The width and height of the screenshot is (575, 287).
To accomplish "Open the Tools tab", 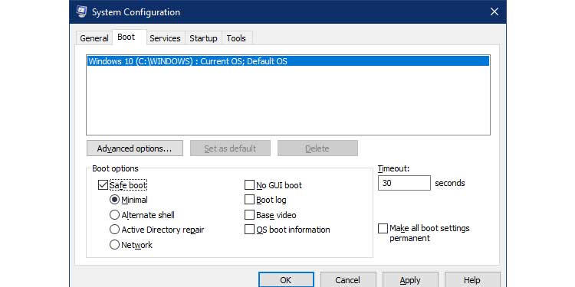I will [236, 38].
